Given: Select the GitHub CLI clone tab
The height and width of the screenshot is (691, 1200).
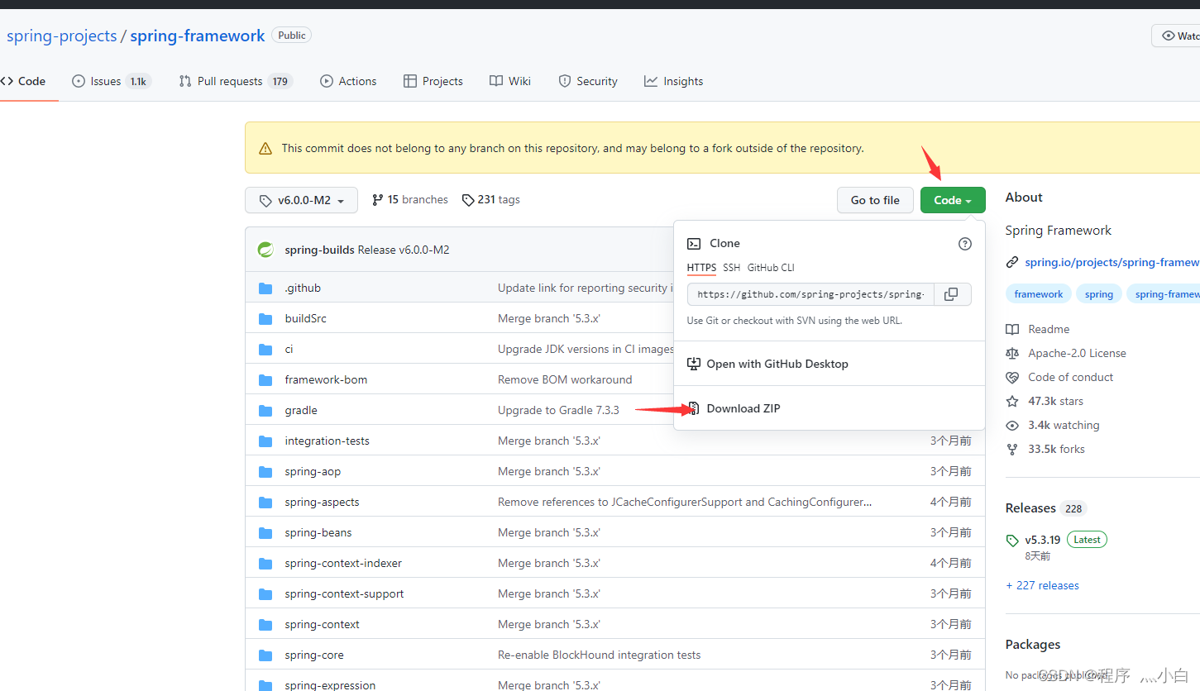Looking at the screenshot, I should pyautogui.click(x=771, y=268).
